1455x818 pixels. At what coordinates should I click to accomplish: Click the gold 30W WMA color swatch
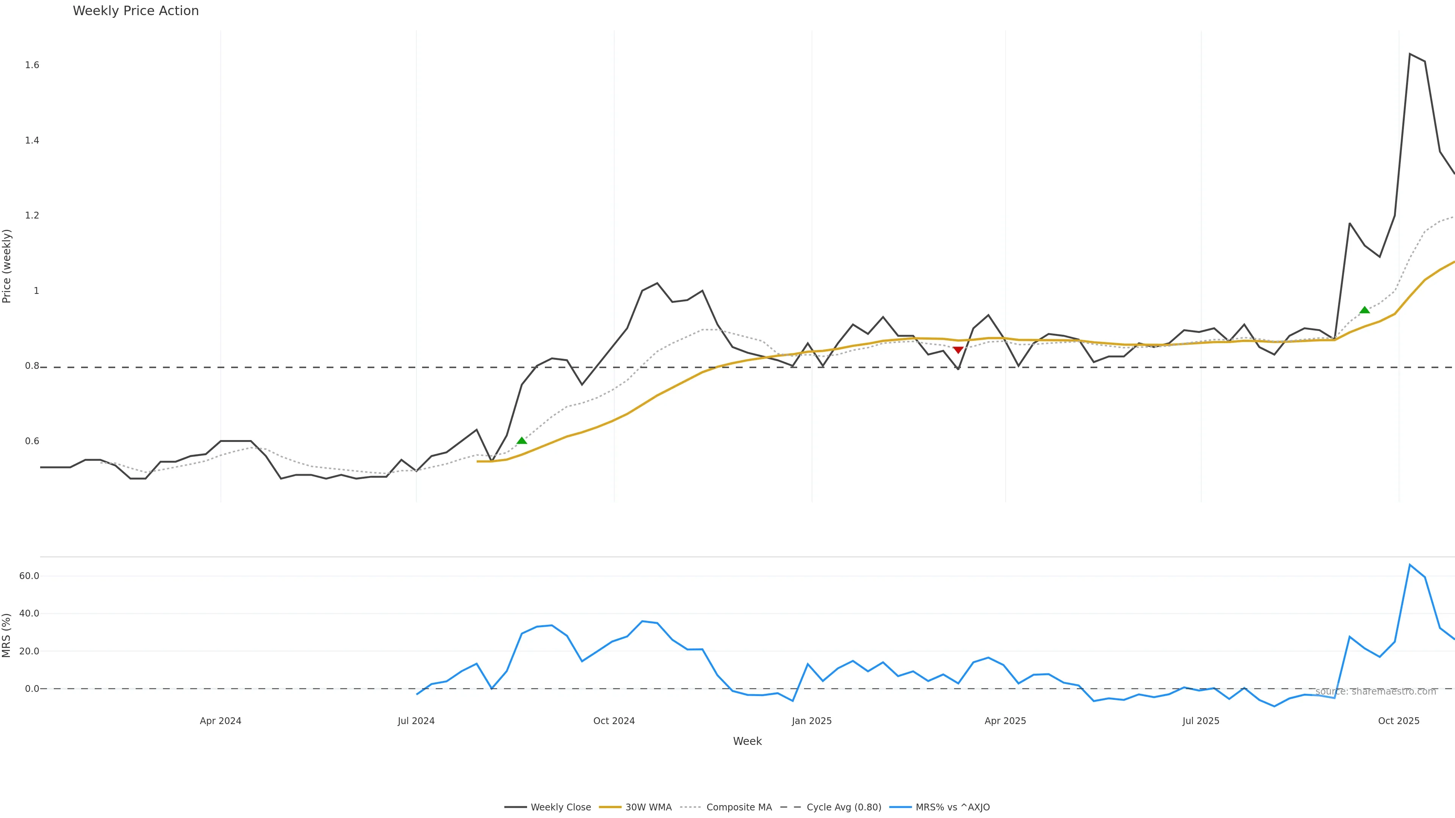(610, 807)
